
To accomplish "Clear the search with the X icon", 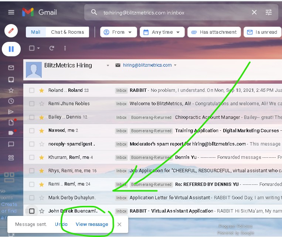I will 254,12.
